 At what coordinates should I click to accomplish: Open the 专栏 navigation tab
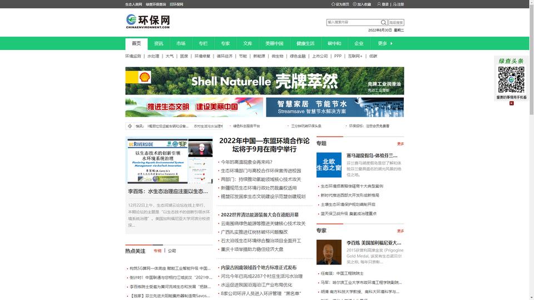[203, 43]
